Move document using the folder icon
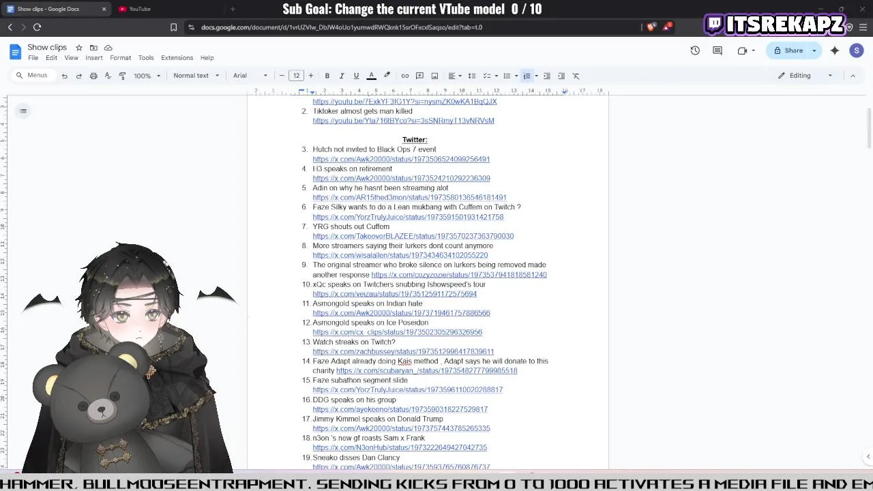This screenshot has height=491, width=873. click(x=93, y=48)
